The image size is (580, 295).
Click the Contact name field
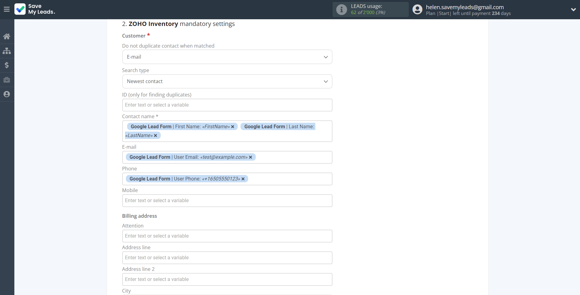(x=227, y=131)
